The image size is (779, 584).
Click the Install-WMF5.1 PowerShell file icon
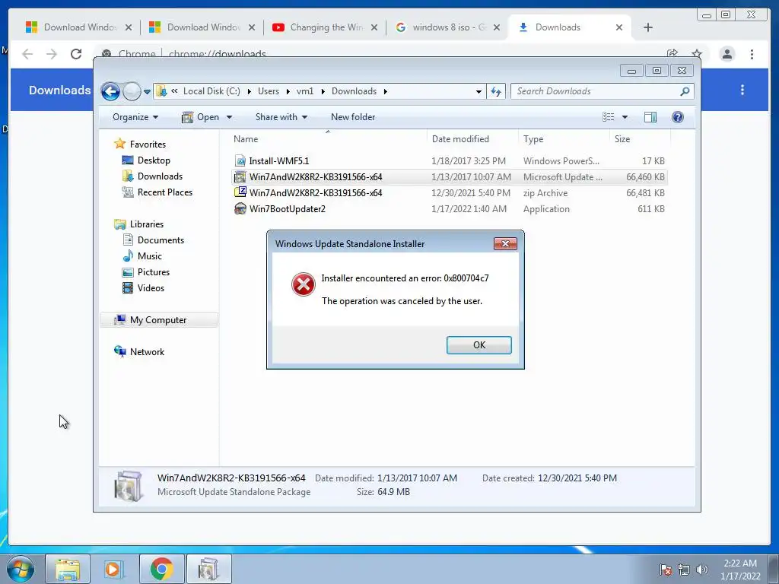click(240, 161)
